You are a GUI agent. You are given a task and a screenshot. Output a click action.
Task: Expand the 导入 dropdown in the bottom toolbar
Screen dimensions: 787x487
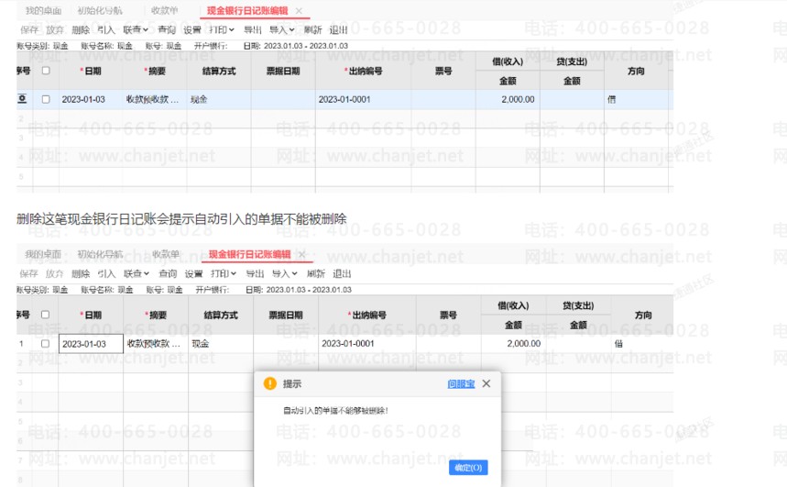click(285, 273)
